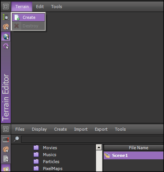Image resolution: width=164 pixels, height=172 pixels.
Task: Click the document cursor icon in lower sidebar
Action: point(6,159)
